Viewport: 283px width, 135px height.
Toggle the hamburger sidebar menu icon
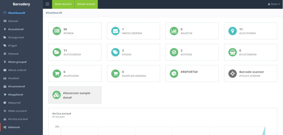47,4
